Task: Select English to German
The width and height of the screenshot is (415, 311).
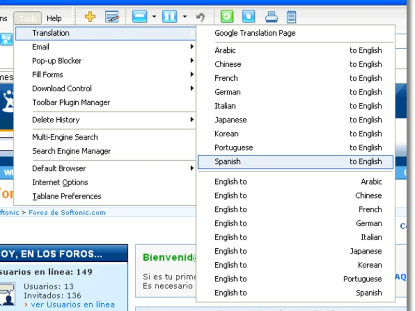Action: tap(295, 223)
